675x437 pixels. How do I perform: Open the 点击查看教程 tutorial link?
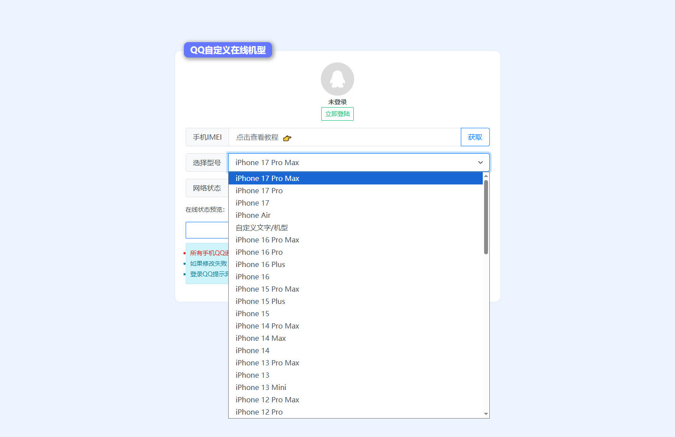click(x=257, y=137)
